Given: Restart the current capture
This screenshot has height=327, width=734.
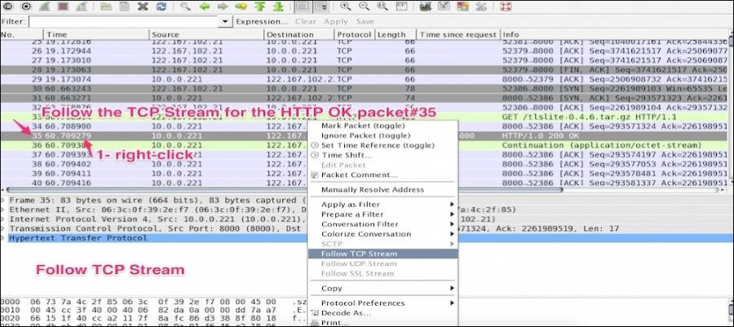Looking at the screenshot, I should coord(81,7).
